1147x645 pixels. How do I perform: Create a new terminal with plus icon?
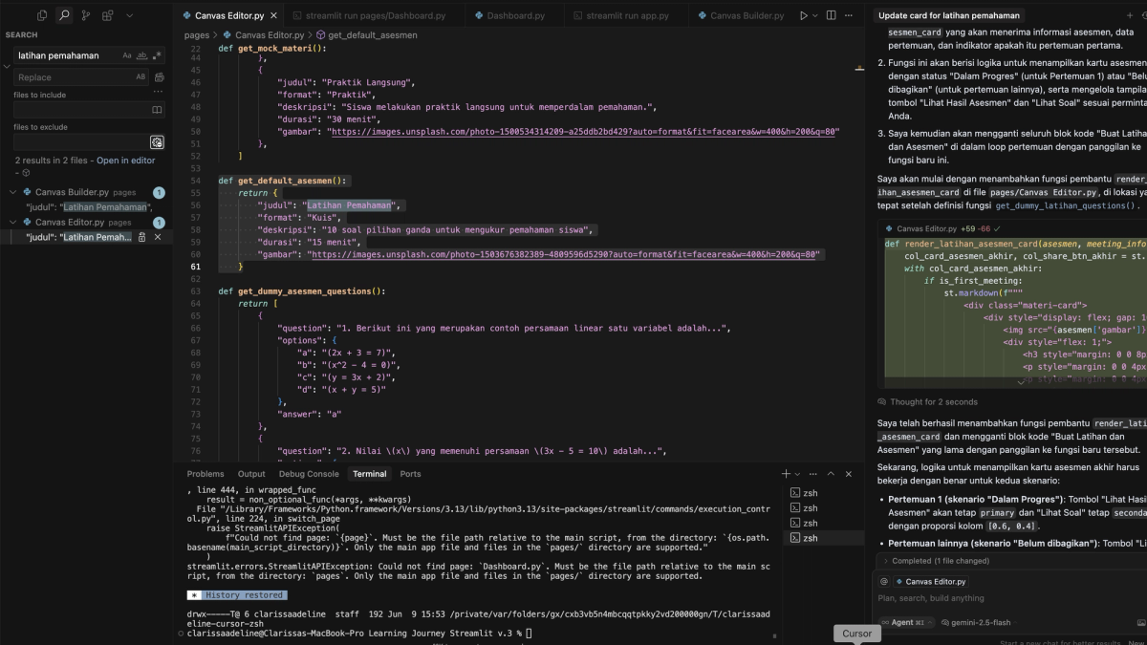pos(786,474)
